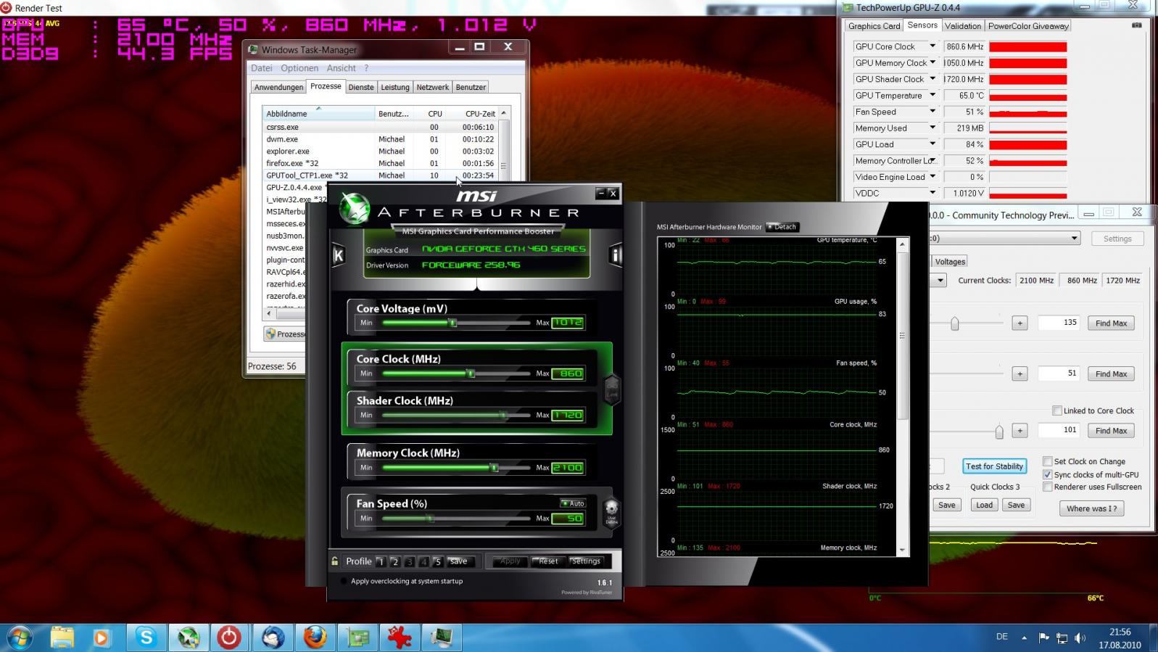Open Thunderbird from the taskbar
Screen dimensions: 1158x652
273,637
